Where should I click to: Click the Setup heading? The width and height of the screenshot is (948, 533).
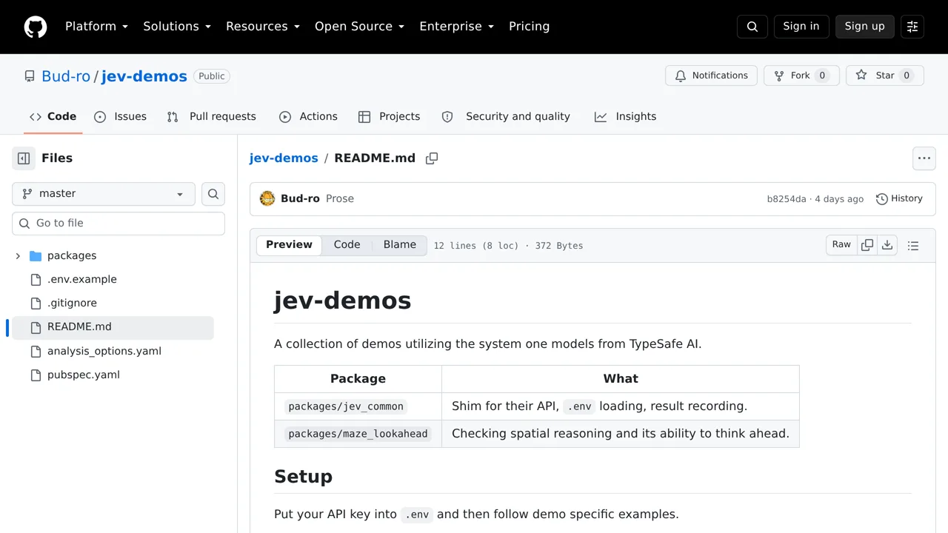pyautogui.click(x=303, y=476)
